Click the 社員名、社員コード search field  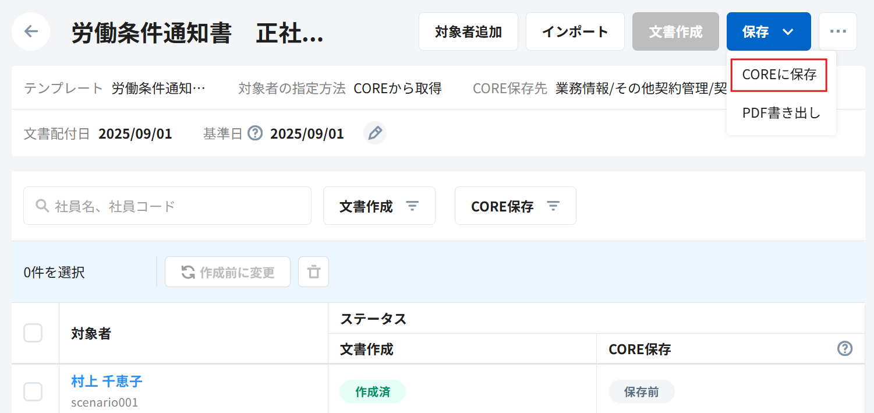(175, 206)
